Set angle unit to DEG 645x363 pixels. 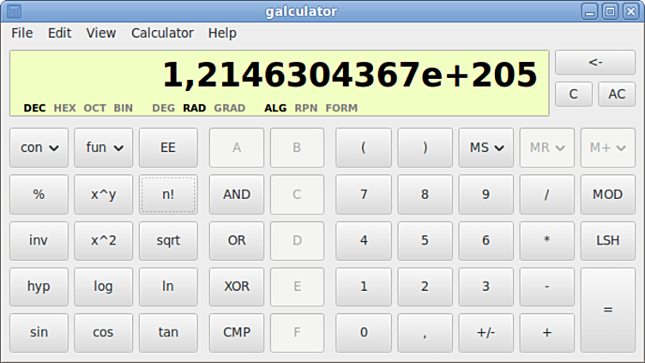163,108
